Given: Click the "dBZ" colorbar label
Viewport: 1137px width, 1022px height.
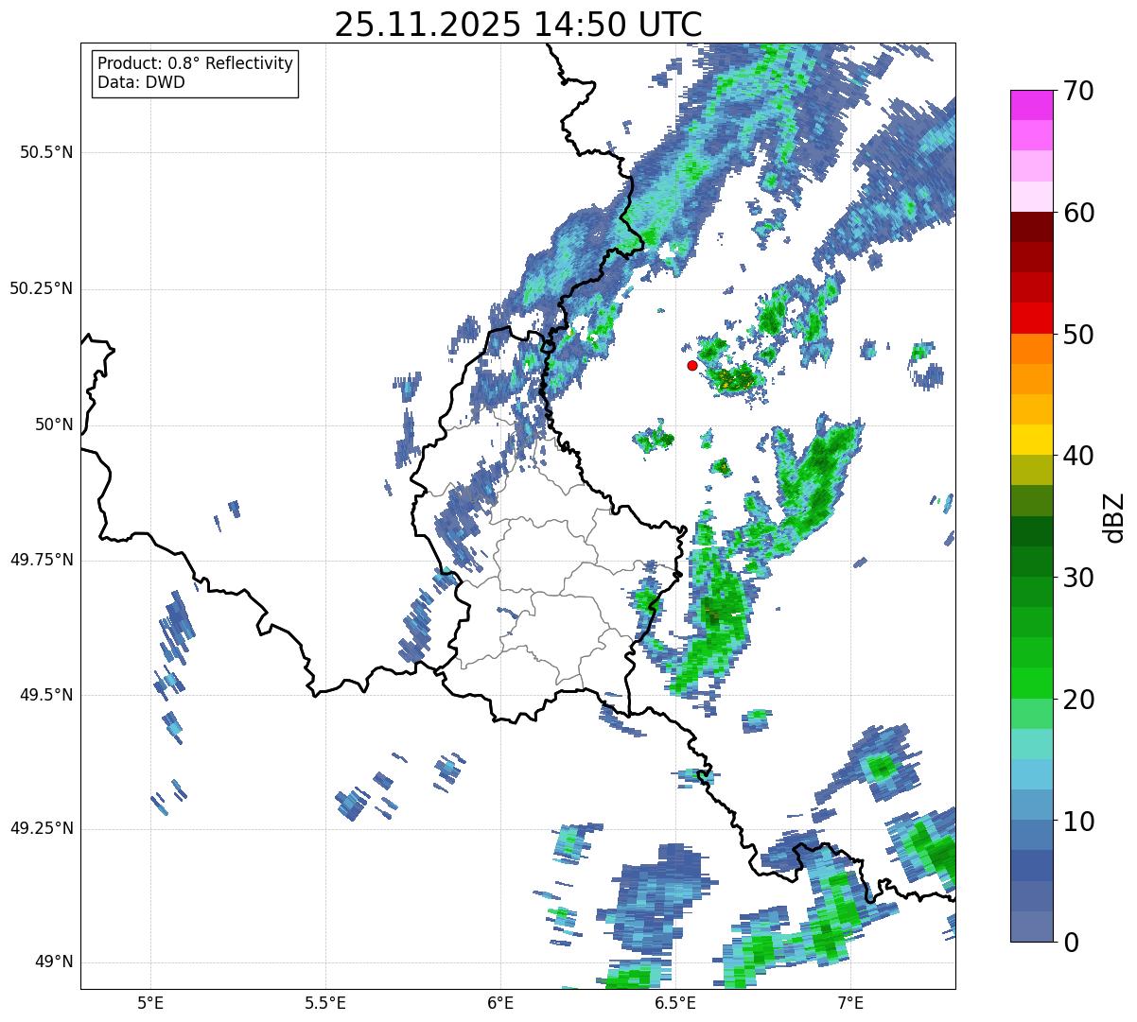Looking at the screenshot, I should click(x=1114, y=517).
